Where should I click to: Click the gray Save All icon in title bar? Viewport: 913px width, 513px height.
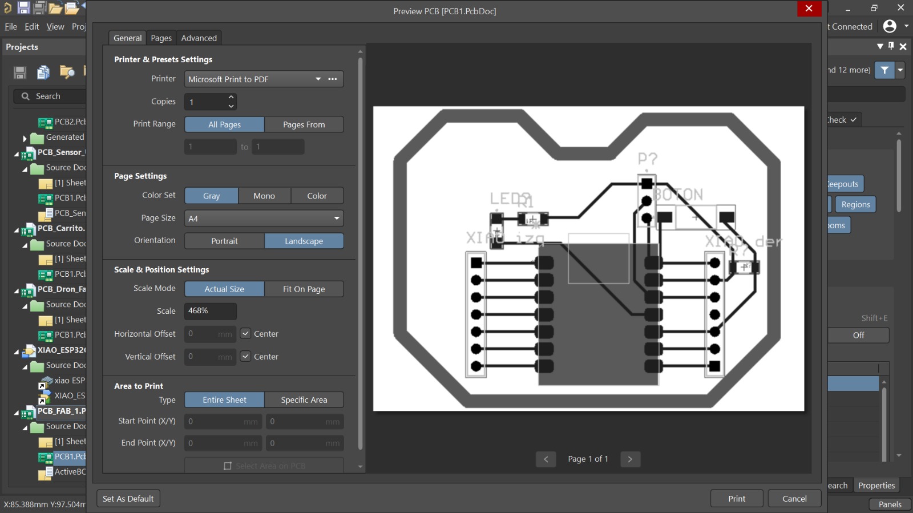click(39, 7)
